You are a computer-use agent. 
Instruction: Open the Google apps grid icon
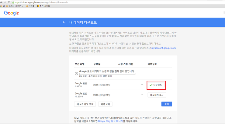(x=224, y=13)
